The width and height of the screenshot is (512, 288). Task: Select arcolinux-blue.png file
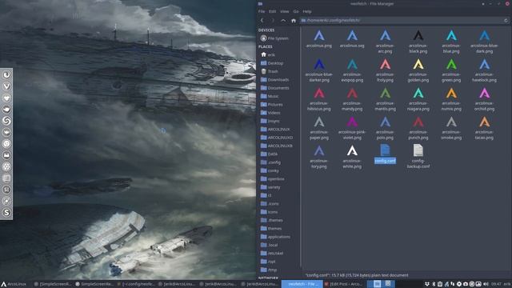pos(451,42)
